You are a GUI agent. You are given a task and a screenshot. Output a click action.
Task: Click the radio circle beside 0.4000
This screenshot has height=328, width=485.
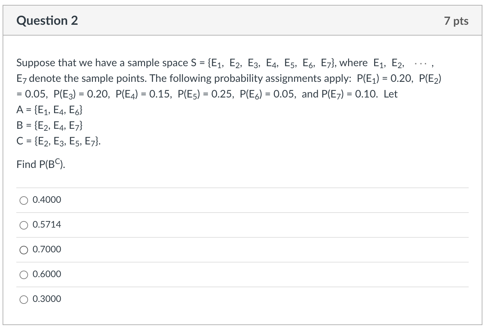coord(23,200)
